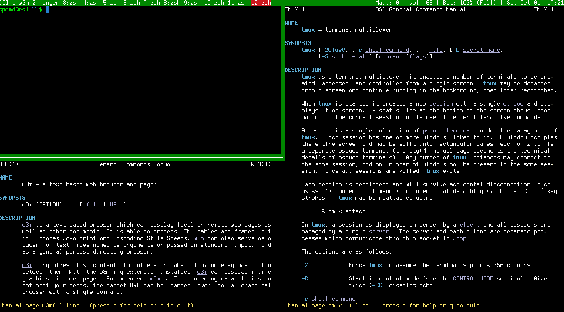Click the NAME heading in w3m man page
The width and height of the screenshot is (564, 312).
[x=6, y=178]
